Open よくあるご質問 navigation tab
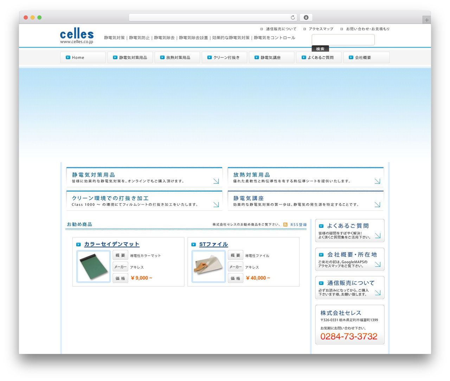The image size is (450, 381). coord(319,57)
